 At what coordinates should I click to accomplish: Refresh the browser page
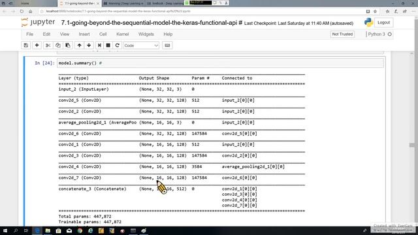[22, 11]
